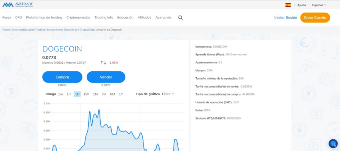This screenshot has height=151, width=340.
Task: Click Tarifa nocturna de compra -0.1000% row
Action: 225,94
